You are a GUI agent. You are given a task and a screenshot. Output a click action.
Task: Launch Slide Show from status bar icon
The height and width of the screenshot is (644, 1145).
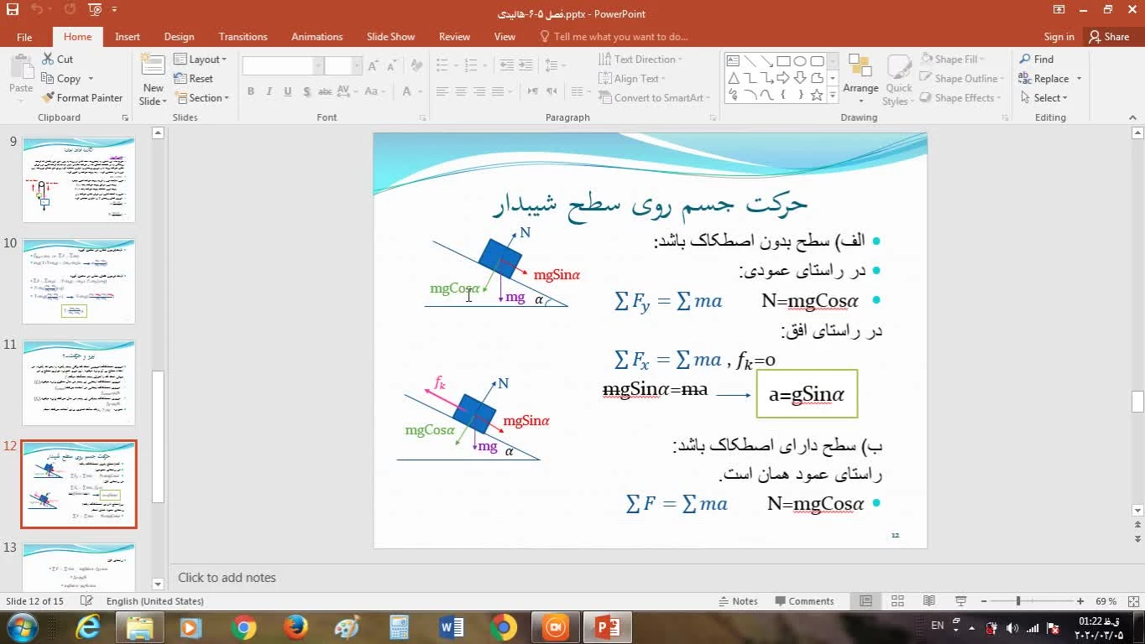coord(961,601)
